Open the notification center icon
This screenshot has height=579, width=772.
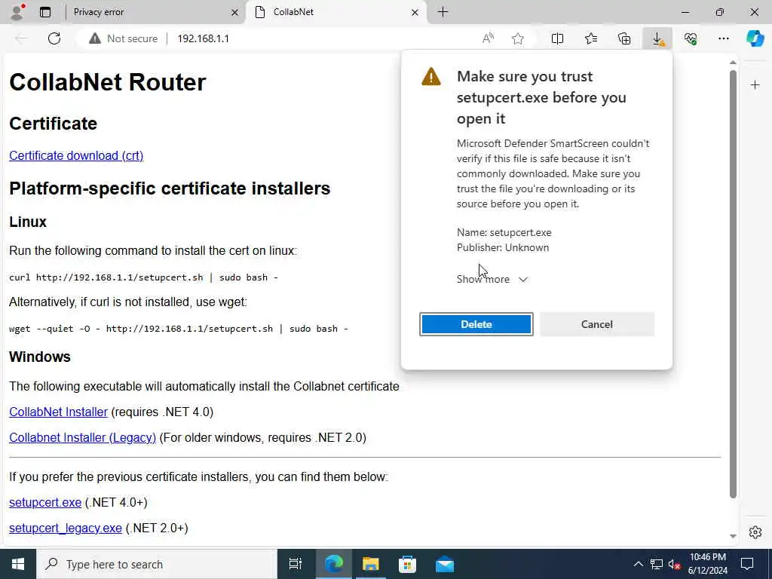[747, 564]
